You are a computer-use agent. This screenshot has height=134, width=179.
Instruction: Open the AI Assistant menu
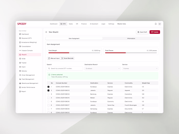94,24
